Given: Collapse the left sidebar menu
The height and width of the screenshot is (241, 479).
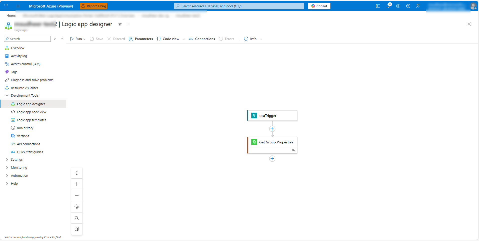Looking at the screenshot, I should 62,39.
